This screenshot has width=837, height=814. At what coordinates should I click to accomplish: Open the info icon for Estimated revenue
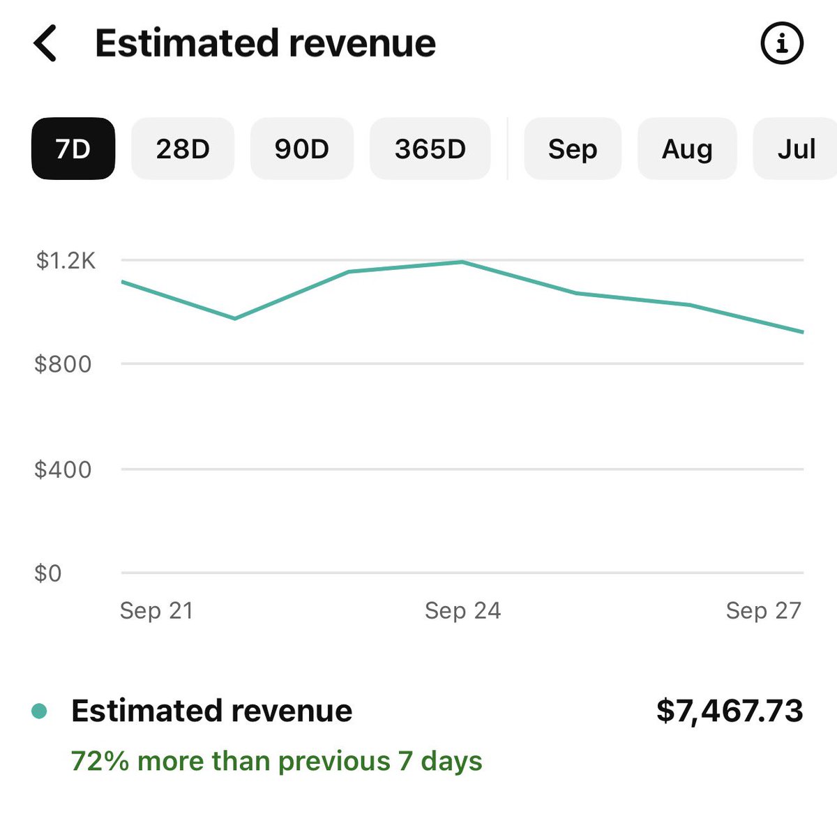pyautogui.click(x=781, y=43)
